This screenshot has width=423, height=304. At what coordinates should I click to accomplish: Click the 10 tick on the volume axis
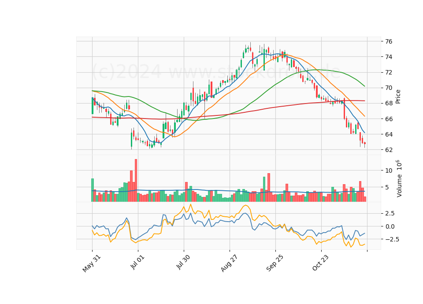click(x=389, y=171)
